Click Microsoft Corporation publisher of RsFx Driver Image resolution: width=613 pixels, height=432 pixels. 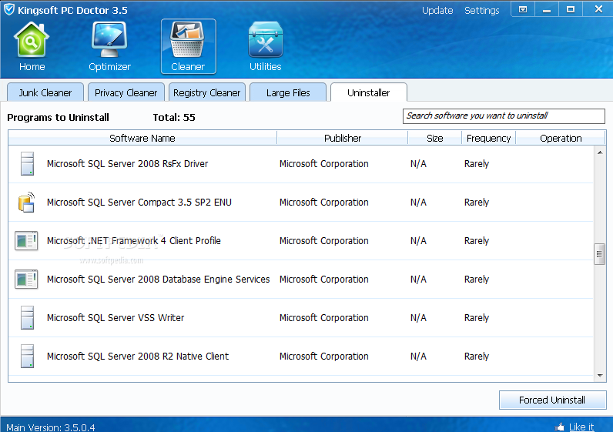point(324,164)
